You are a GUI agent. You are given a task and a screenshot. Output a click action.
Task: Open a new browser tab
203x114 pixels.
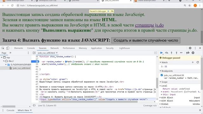click(x=169, y=1)
